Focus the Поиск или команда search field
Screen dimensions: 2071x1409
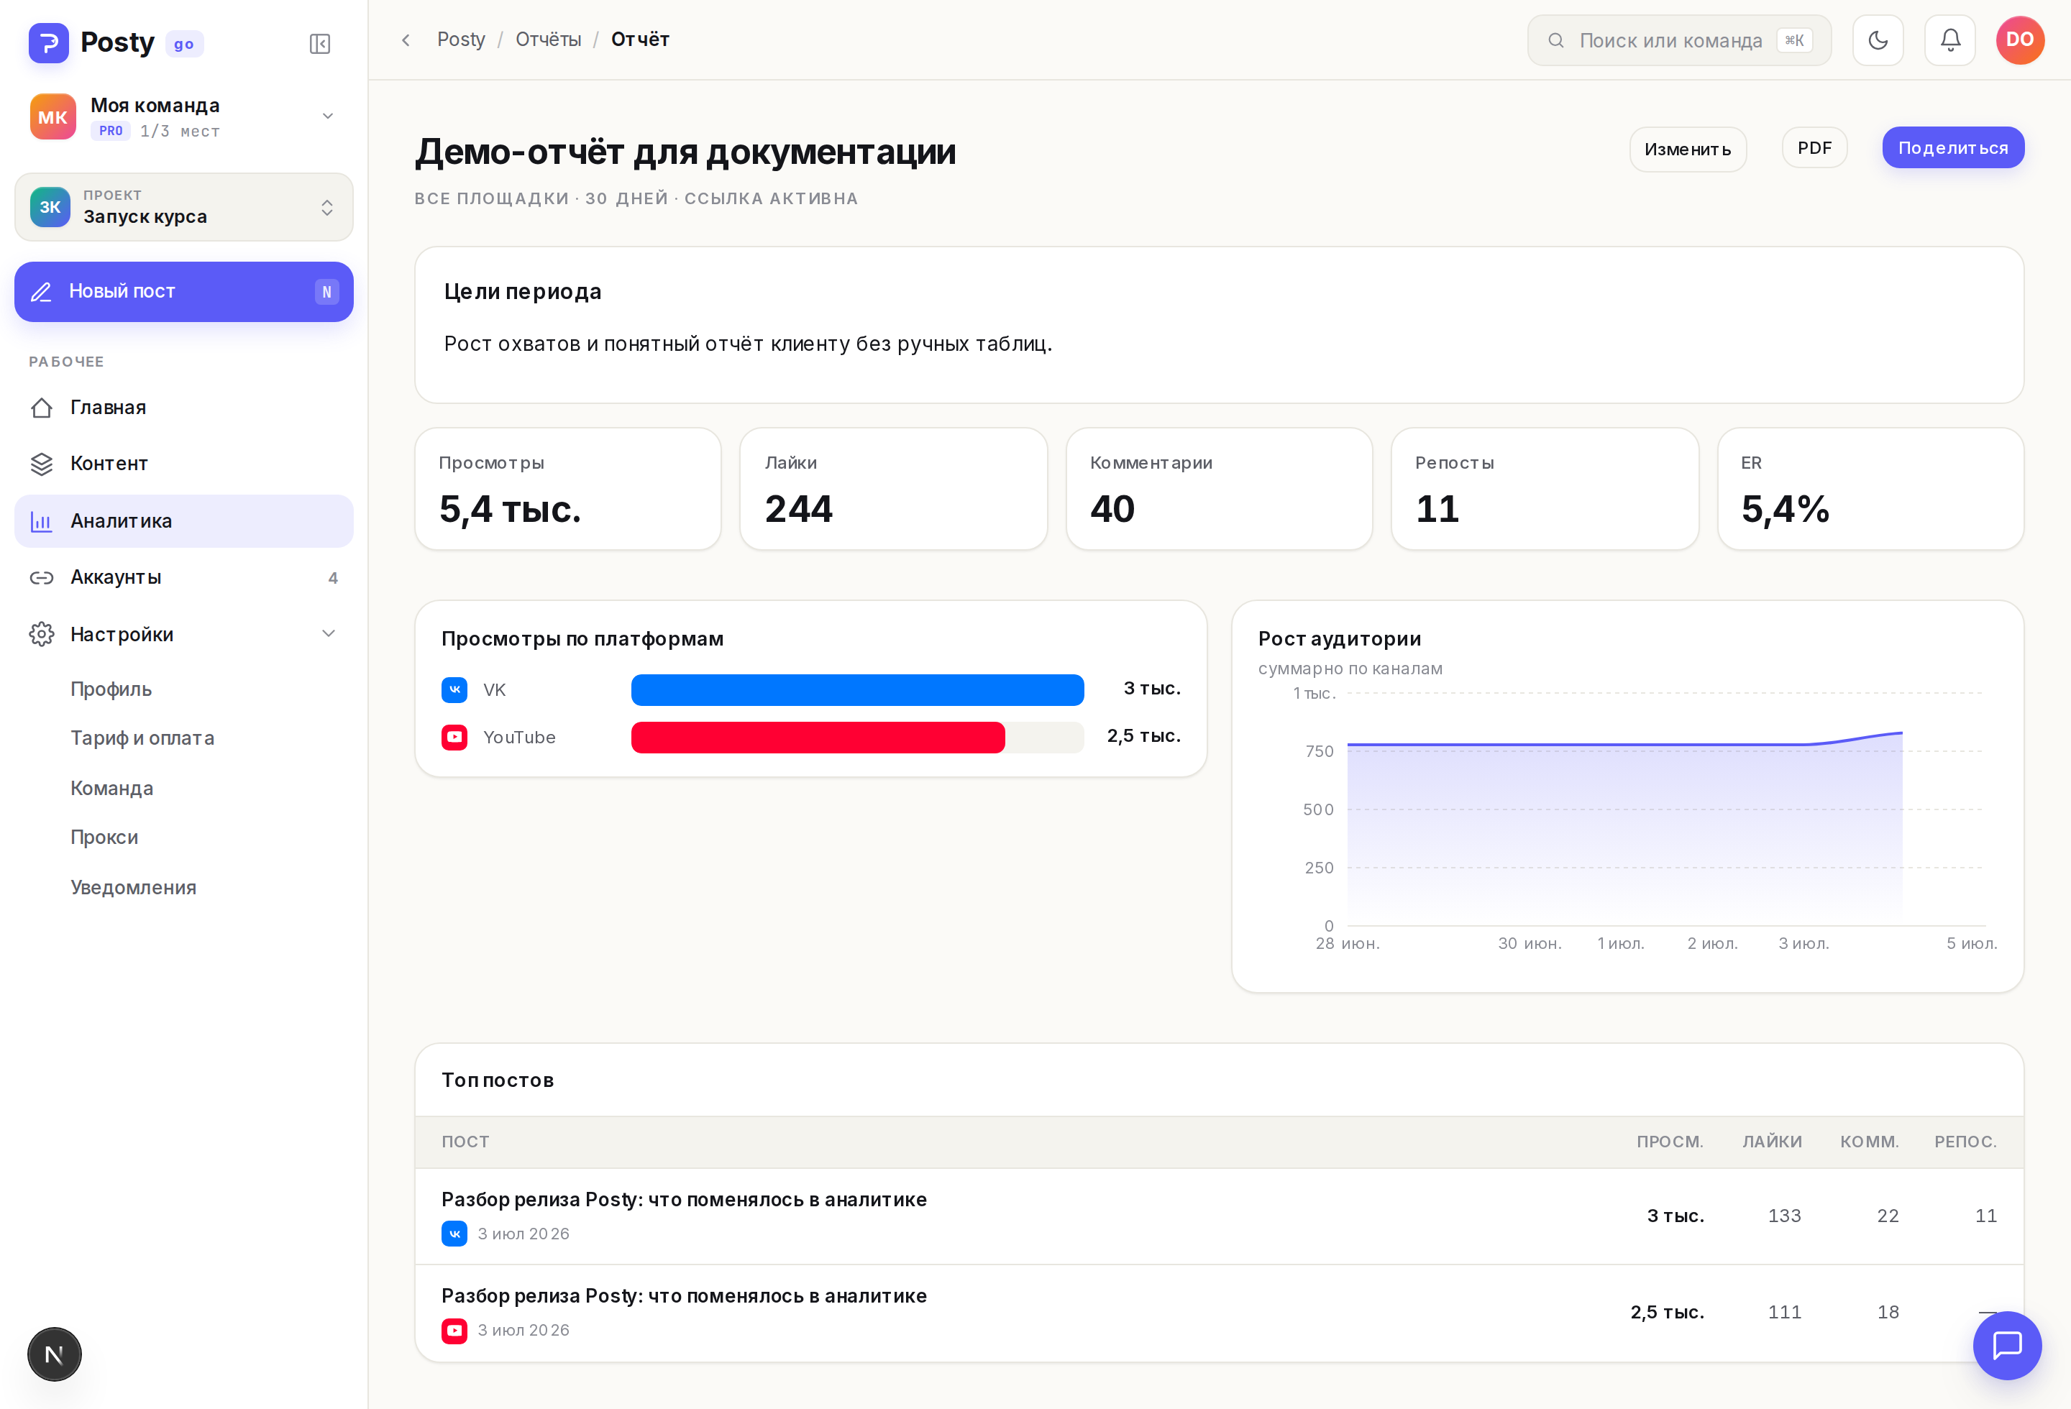(1679, 40)
